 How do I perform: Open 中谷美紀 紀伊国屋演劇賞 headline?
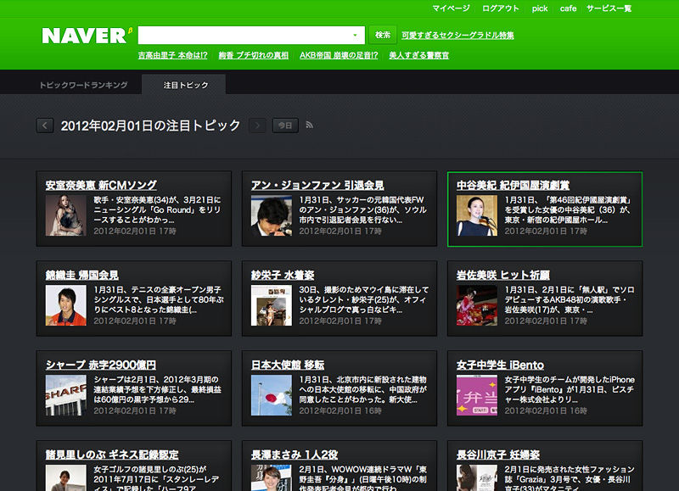pyautogui.click(x=513, y=185)
